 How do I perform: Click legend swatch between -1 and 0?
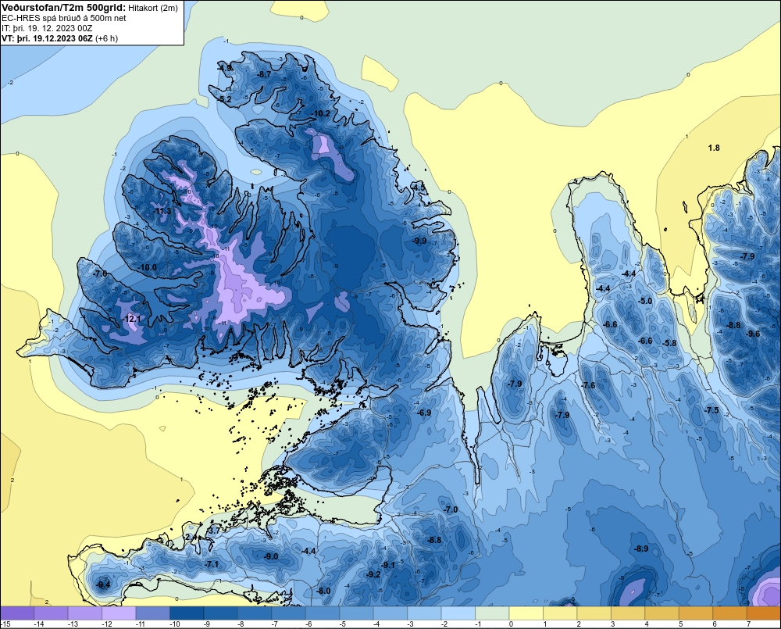[493, 613]
